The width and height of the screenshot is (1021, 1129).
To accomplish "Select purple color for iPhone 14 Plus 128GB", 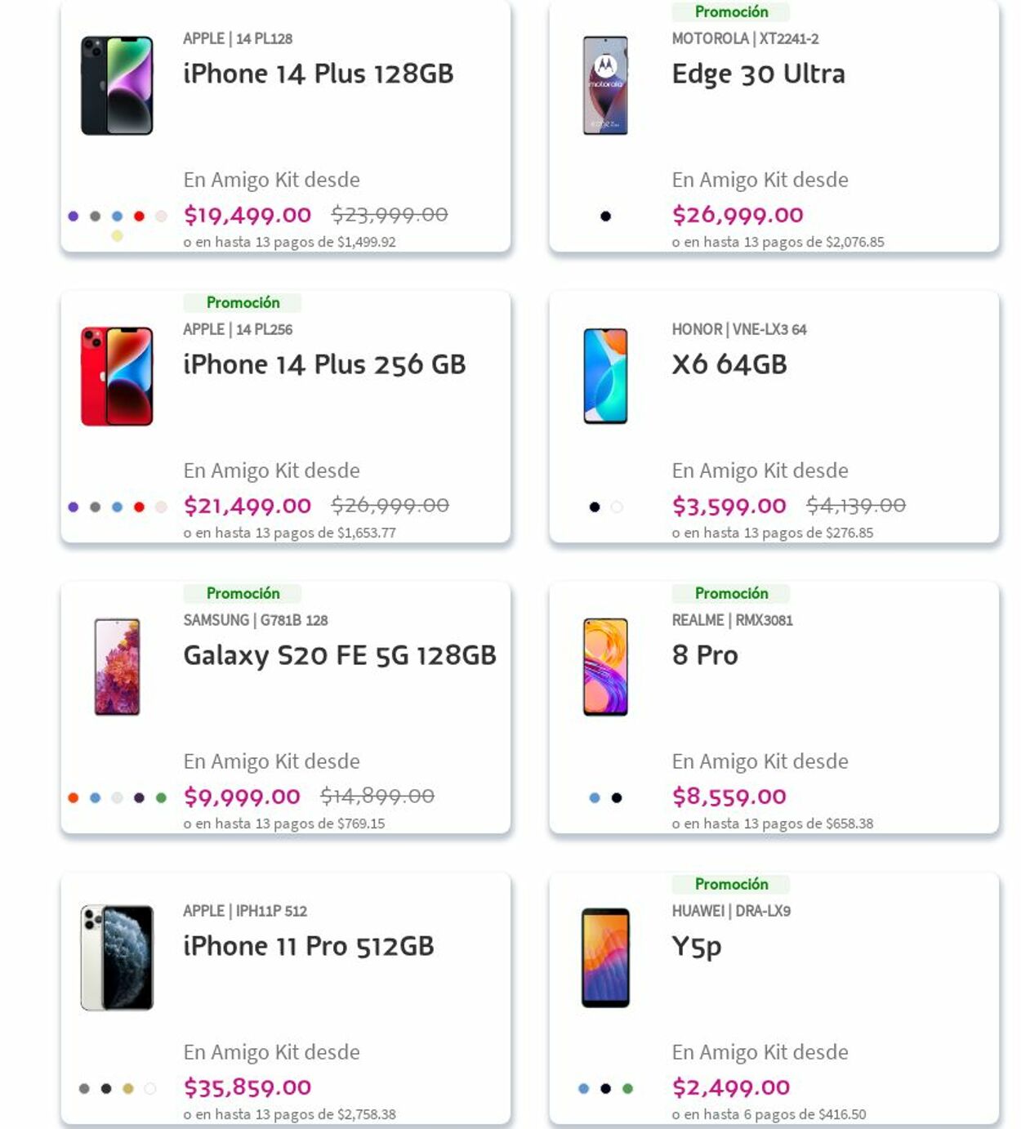I will (x=74, y=216).
